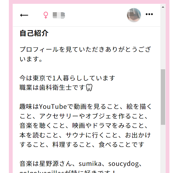Click the scrollbar track below the thumb
Screen dimensions: 173x173
point(163,149)
